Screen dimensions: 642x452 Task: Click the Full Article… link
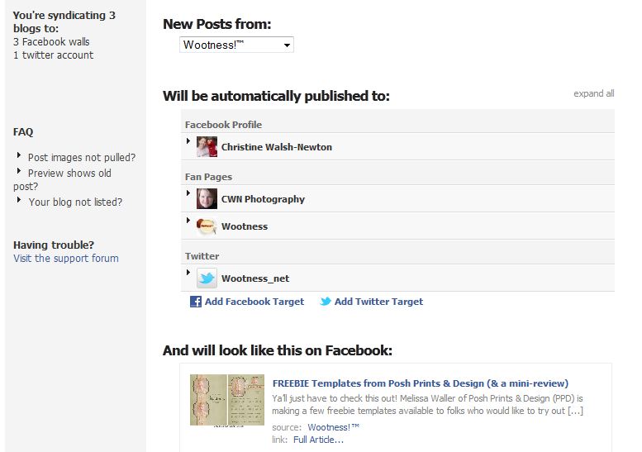[x=318, y=440]
